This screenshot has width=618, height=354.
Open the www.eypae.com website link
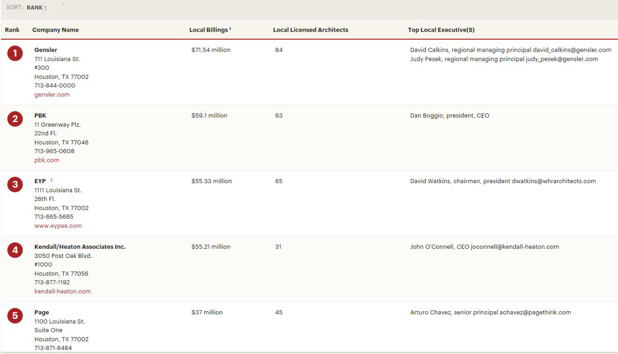click(58, 226)
